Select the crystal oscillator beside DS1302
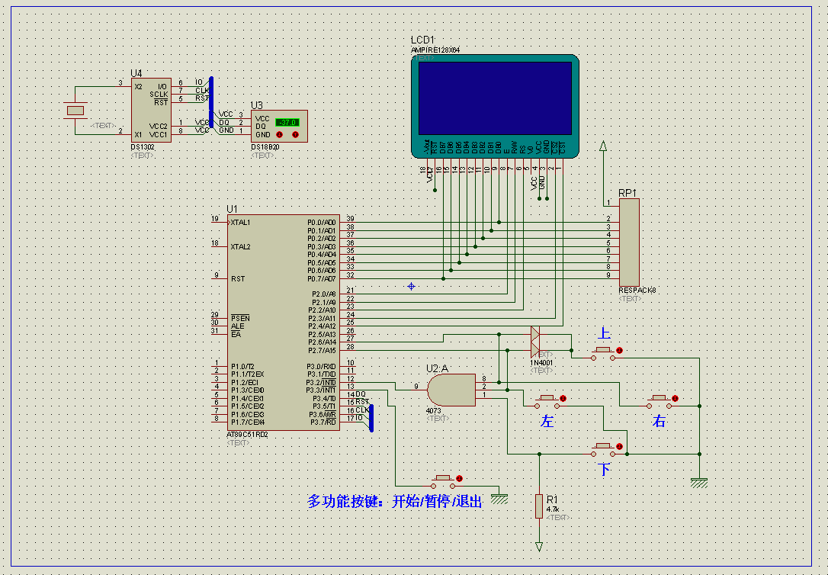828x575 pixels. click(x=75, y=111)
